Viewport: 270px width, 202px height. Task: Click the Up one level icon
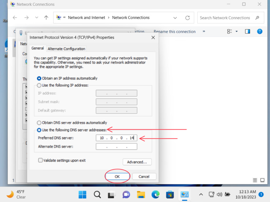pyautogui.click(x=46, y=18)
